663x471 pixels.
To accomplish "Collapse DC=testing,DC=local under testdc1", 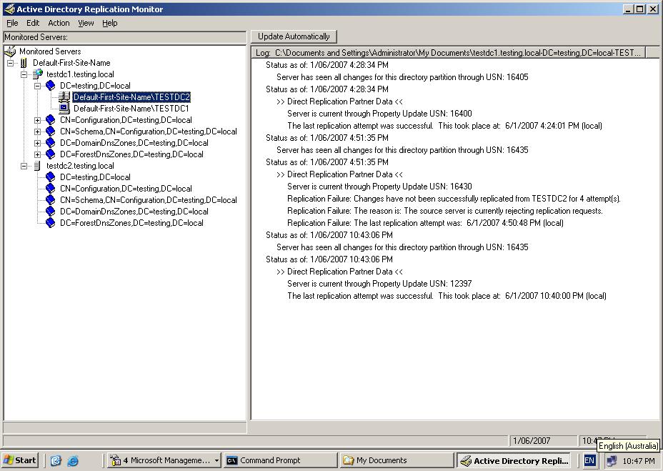I will (38, 86).
